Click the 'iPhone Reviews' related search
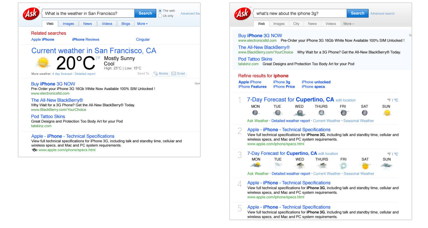Viewport: 428px width, 228px height. click(86, 39)
